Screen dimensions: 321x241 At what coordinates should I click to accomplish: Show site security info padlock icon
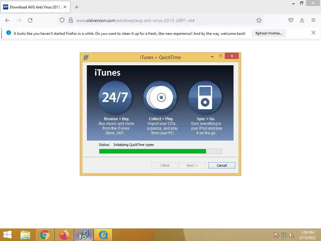[71, 20]
